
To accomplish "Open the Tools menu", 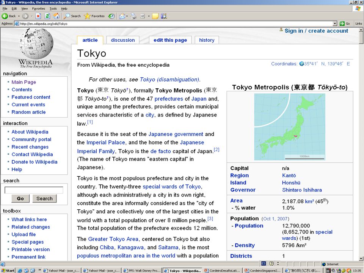I will [53, 9].
